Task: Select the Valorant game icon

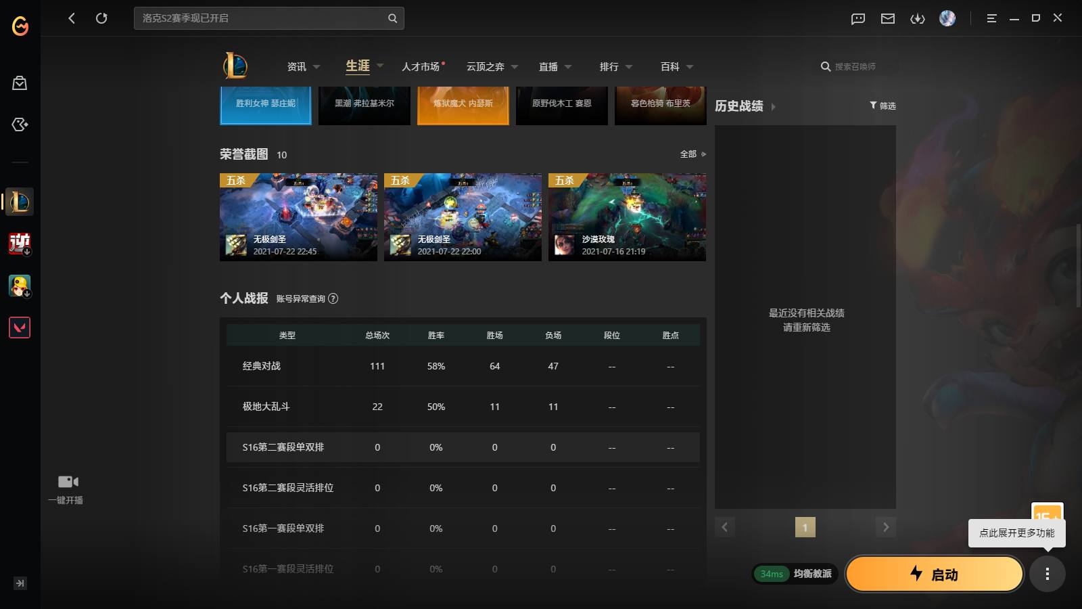Action: tap(20, 328)
